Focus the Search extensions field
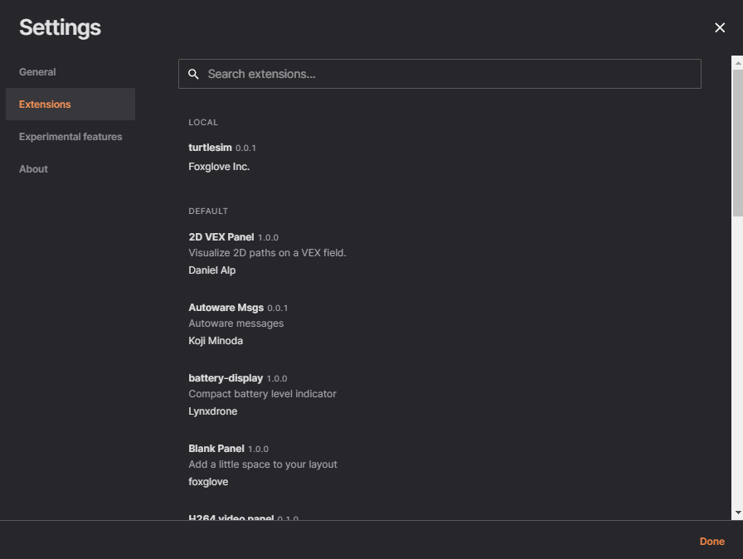The width and height of the screenshot is (743, 559). (x=439, y=74)
